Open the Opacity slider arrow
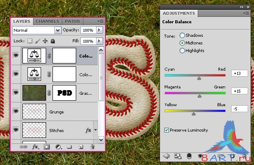254x165 pixels. (99, 30)
